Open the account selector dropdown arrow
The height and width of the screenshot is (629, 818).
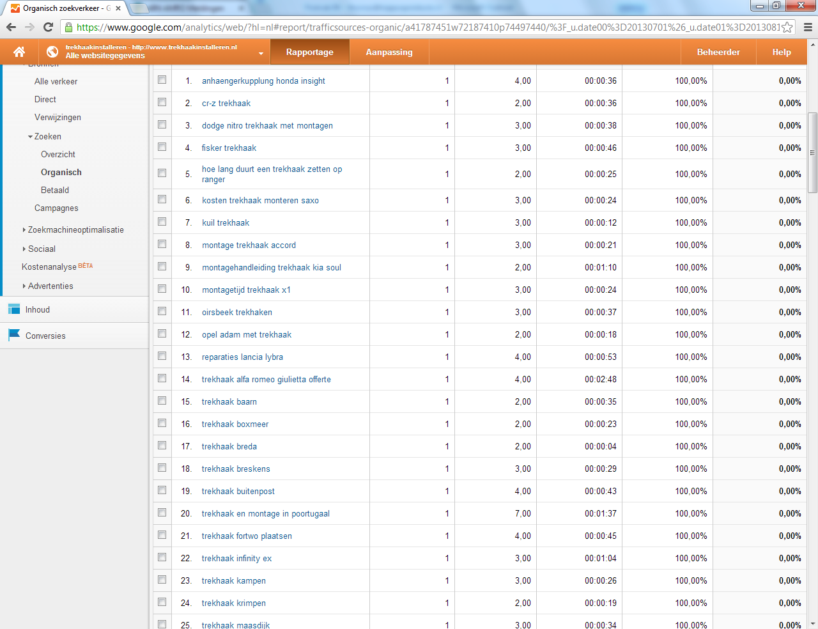pos(261,54)
